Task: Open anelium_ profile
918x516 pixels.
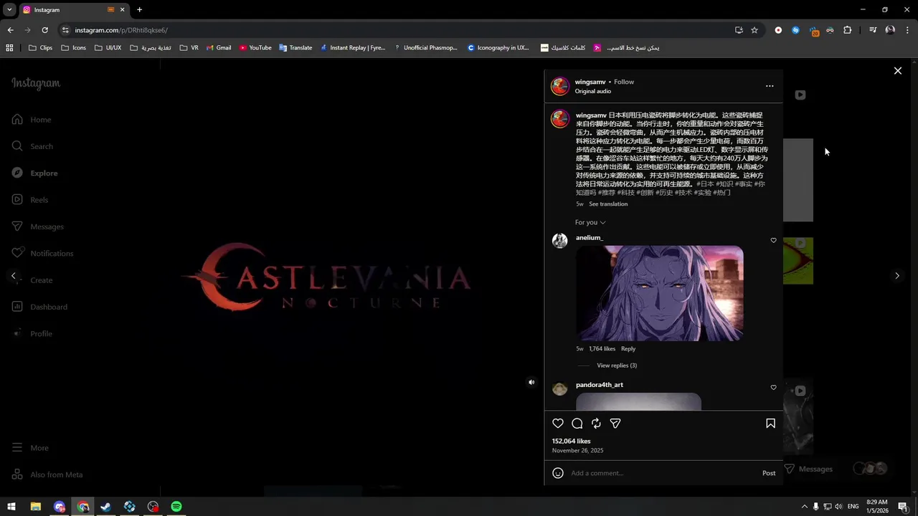Action: (590, 238)
